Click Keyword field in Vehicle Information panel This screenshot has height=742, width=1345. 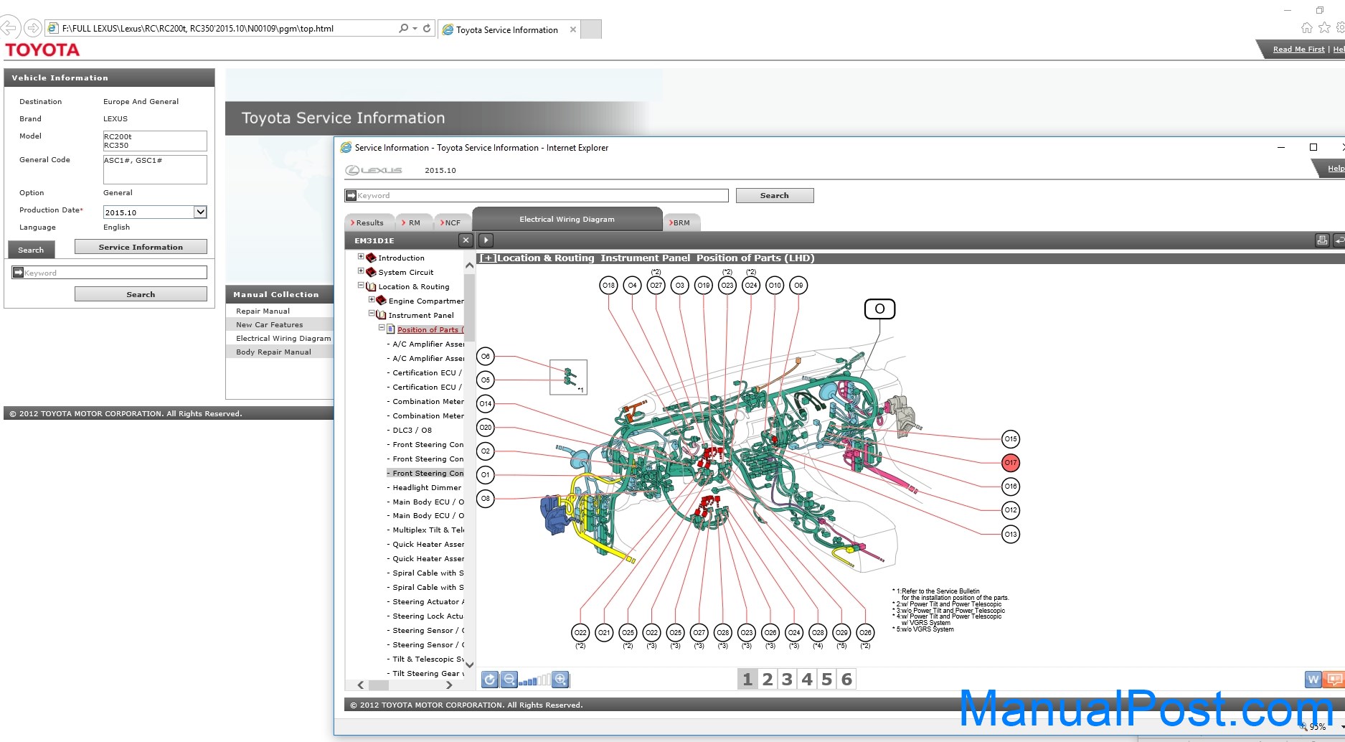110,273
